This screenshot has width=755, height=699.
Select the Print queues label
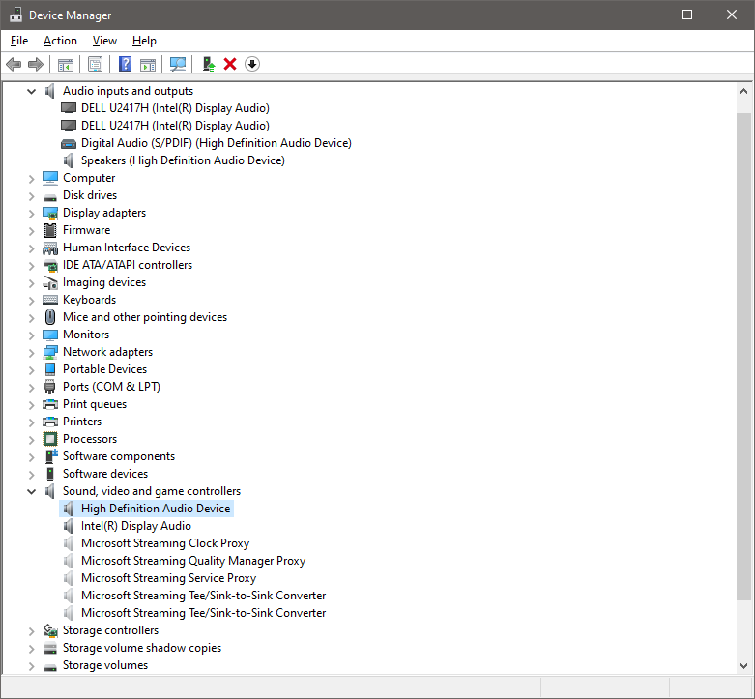tap(95, 404)
